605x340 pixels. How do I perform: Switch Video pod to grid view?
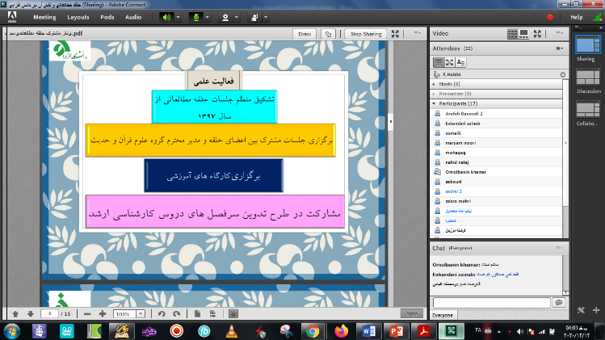[x=512, y=34]
